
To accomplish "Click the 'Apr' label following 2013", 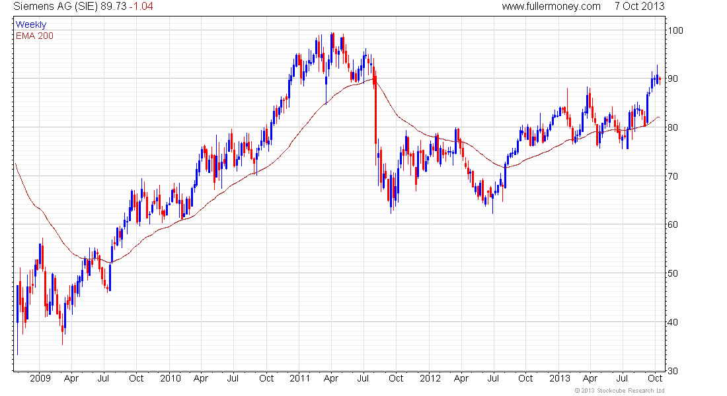I will coord(590,378).
